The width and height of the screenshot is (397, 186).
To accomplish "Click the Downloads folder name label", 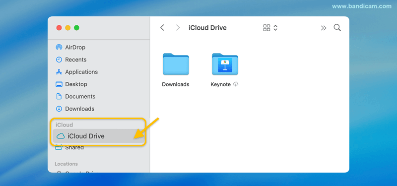I will 176,84.
